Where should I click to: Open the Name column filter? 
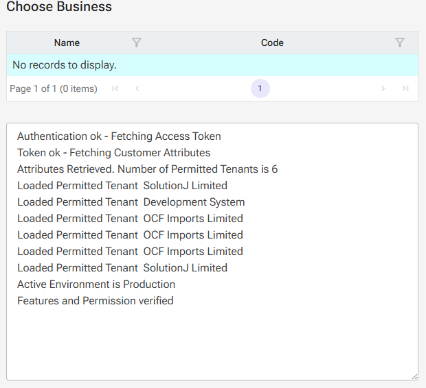pyautogui.click(x=136, y=43)
